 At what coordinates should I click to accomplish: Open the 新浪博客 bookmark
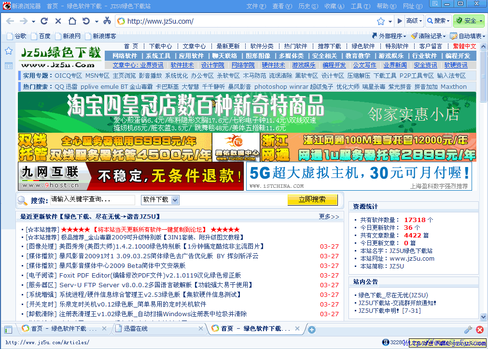[100, 36]
